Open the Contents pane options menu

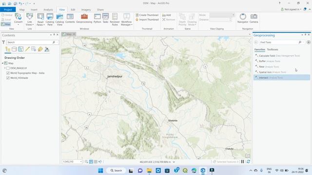[51, 35]
